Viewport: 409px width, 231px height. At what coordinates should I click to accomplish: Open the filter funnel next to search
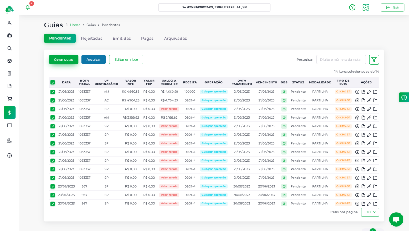click(374, 59)
